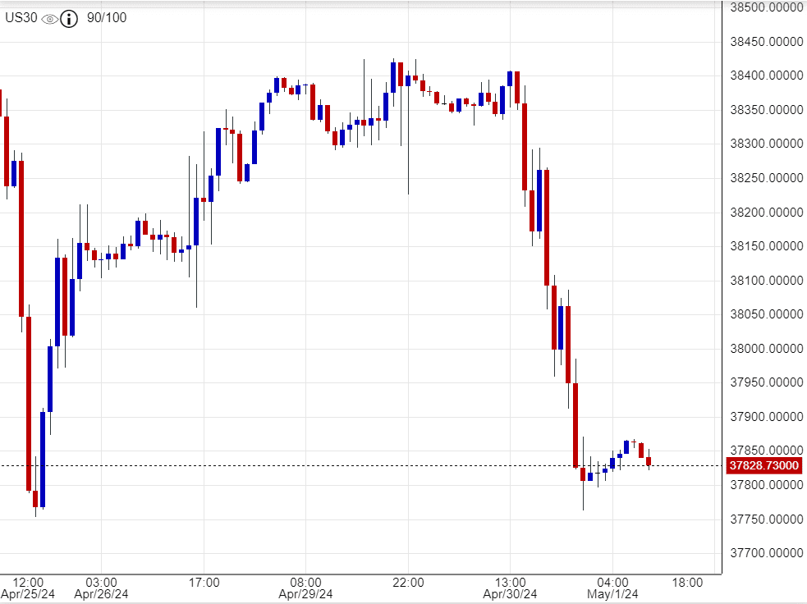This screenshot has height=604, width=807.
Task: Click the Apr/29/24 date label
Action: [x=305, y=594]
